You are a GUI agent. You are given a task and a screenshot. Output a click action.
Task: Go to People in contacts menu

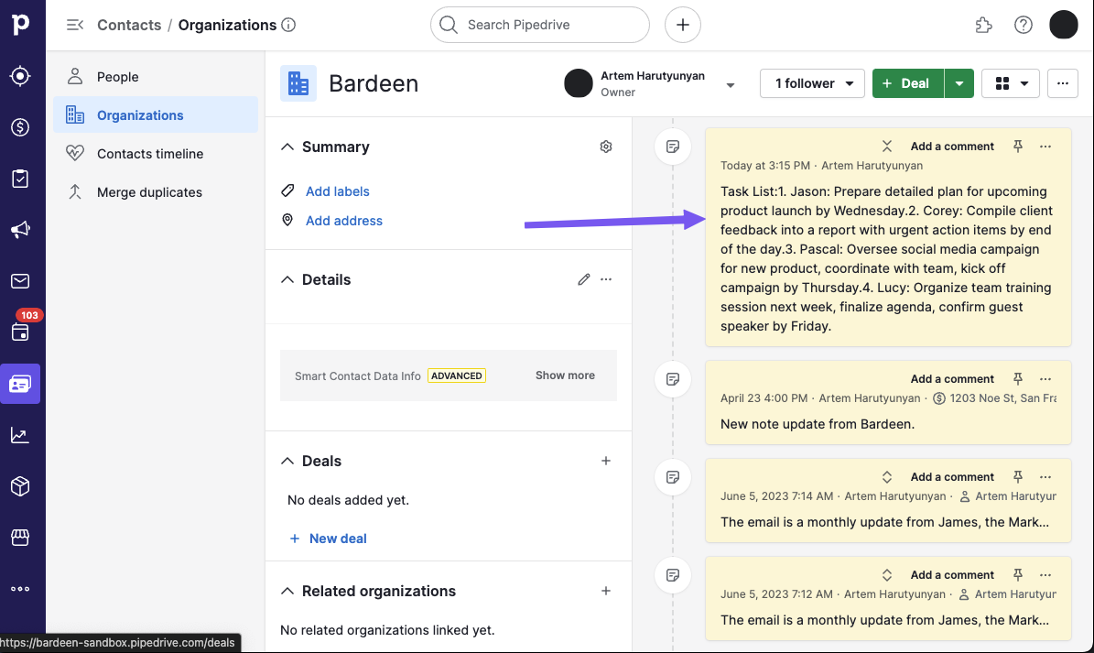tap(156, 77)
